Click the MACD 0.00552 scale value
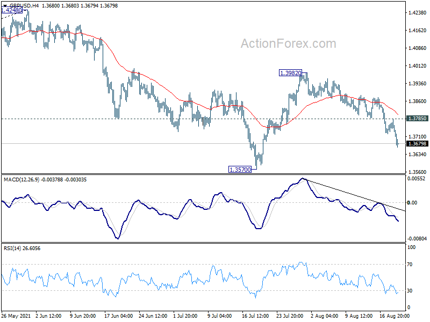430x322 pixels. pyautogui.click(x=416, y=179)
